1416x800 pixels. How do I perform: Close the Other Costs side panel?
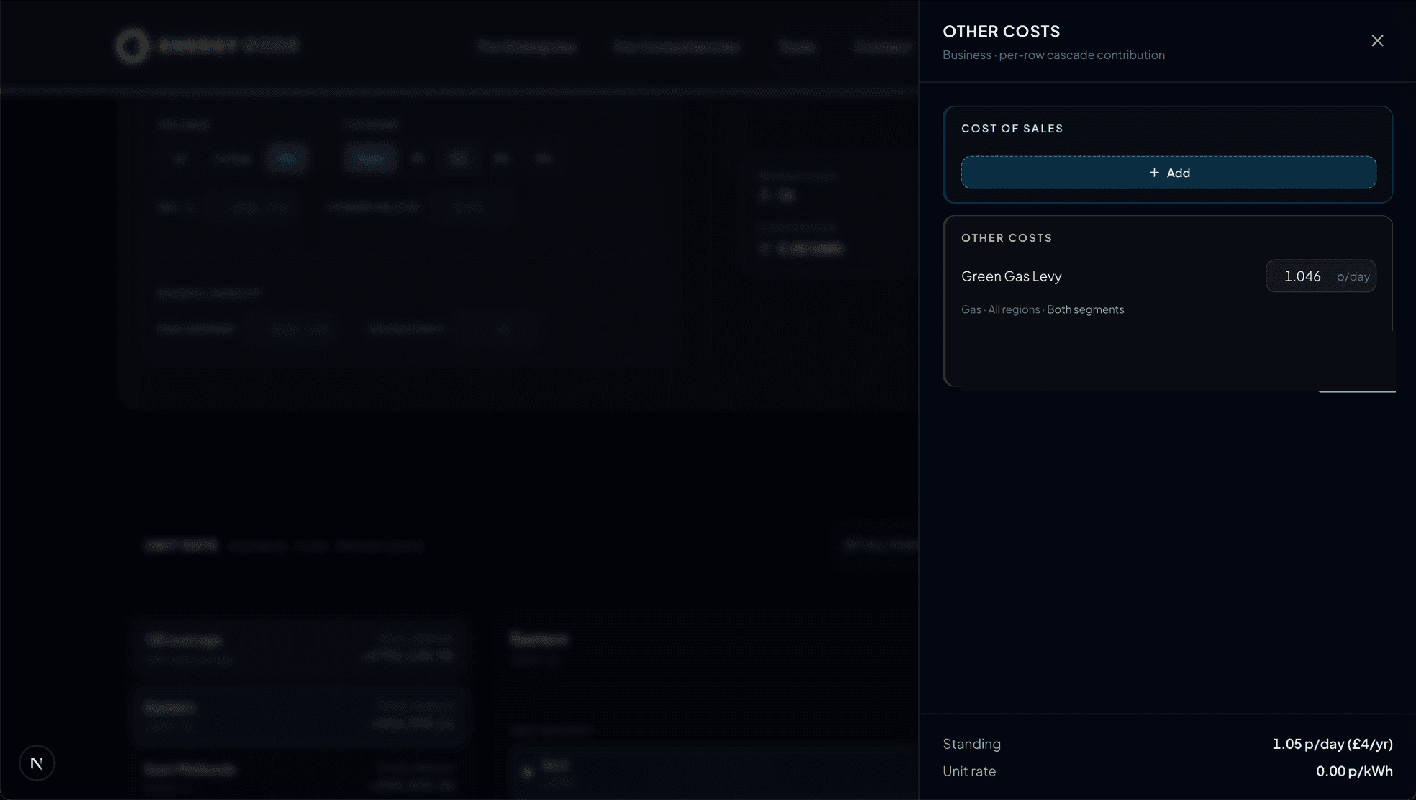coord(1377,41)
